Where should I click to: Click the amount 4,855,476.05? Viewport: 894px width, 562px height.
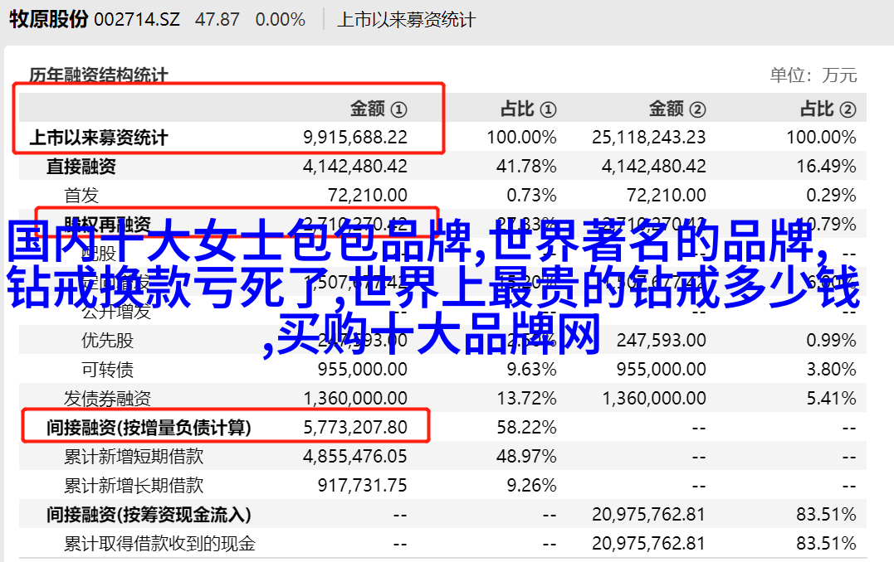click(354, 457)
